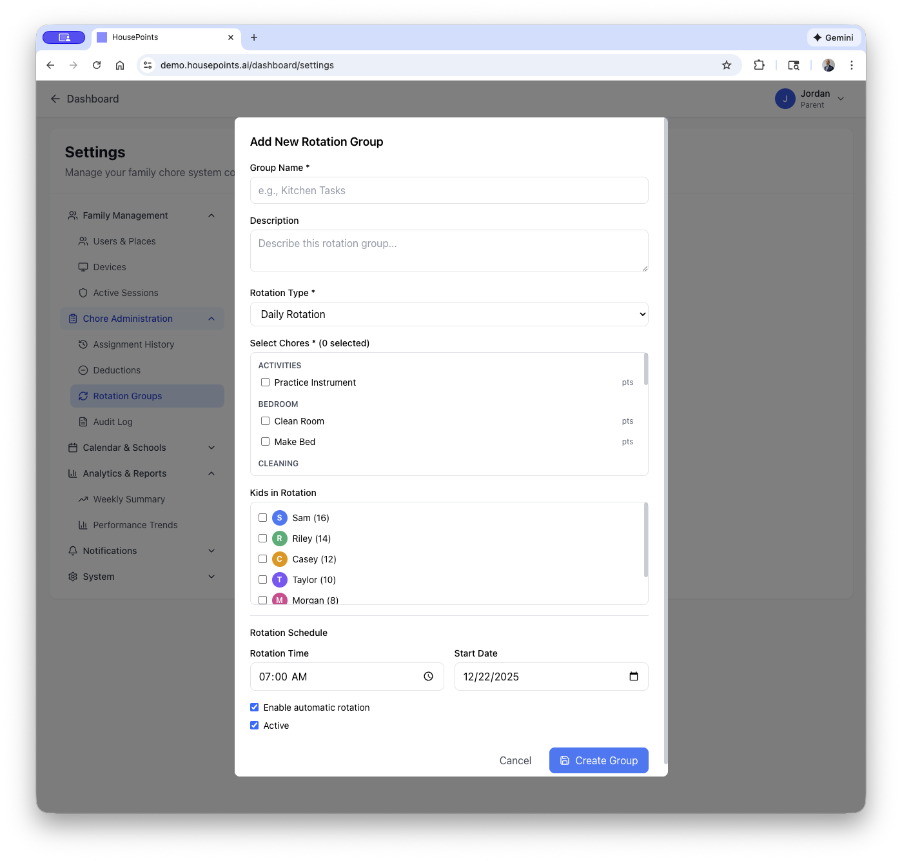Viewport: 902px width, 861px height.
Task: Check the Practice Instrument chore
Action: (x=265, y=382)
